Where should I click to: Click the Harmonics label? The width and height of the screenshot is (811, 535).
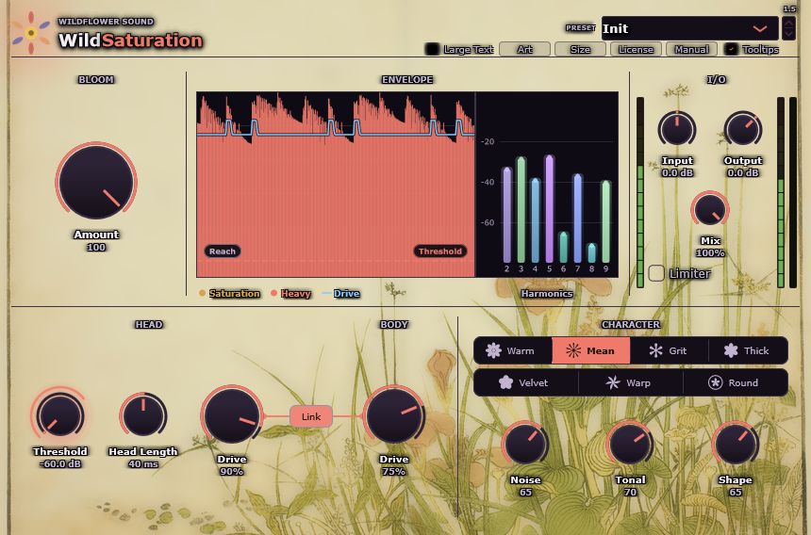click(x=547, y=293)
